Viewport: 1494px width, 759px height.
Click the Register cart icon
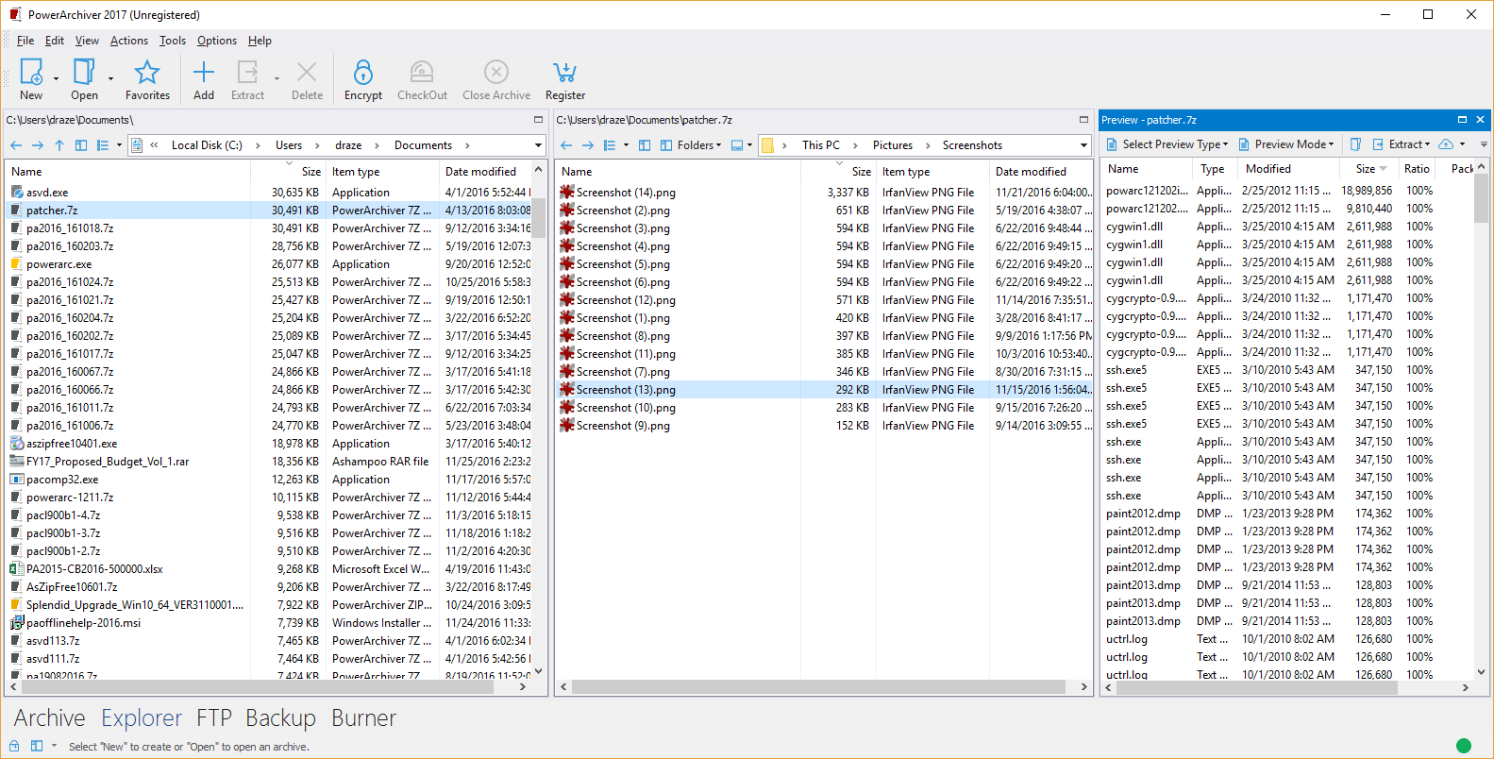564,73
